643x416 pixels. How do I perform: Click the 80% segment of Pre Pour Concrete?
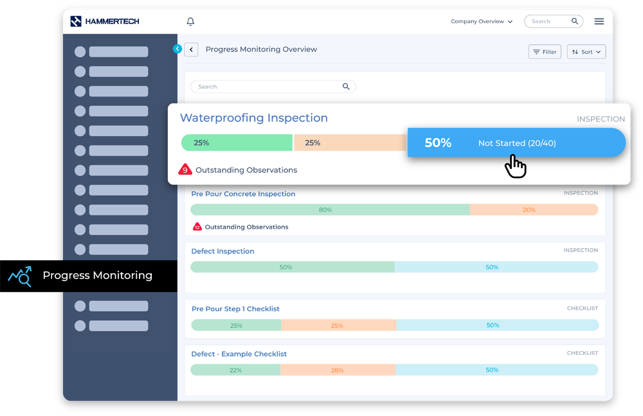coord(325,210)
